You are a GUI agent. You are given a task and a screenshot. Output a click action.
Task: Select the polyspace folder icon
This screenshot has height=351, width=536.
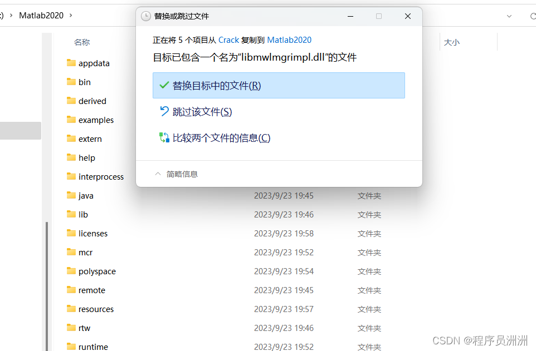click(x=71, y=271)
